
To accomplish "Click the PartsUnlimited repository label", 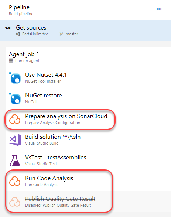I will (35, 34).
